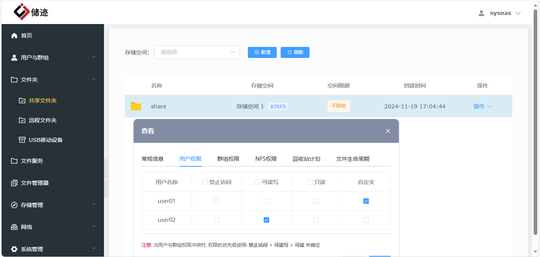Open the USB移动设备 page icon

pos(22,140)
